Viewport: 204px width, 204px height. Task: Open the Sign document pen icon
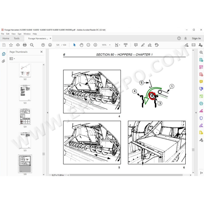click(x=150, y=45)
